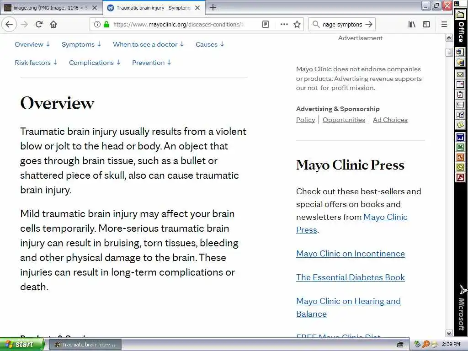The width and height of the screenshot is (468, 351).
Task: Create New Note yellow sticky icon
Action: (x=460, y=125)
